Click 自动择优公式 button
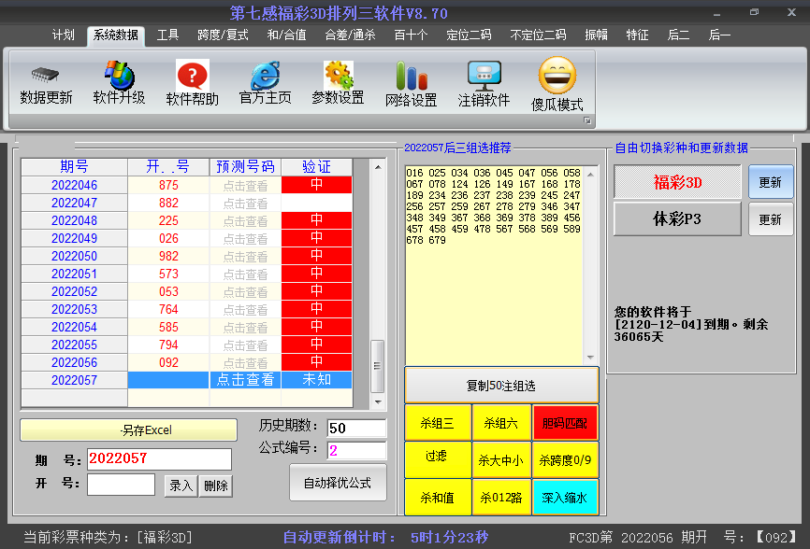This screenshot has height=549, width=810. coord(338,483)
